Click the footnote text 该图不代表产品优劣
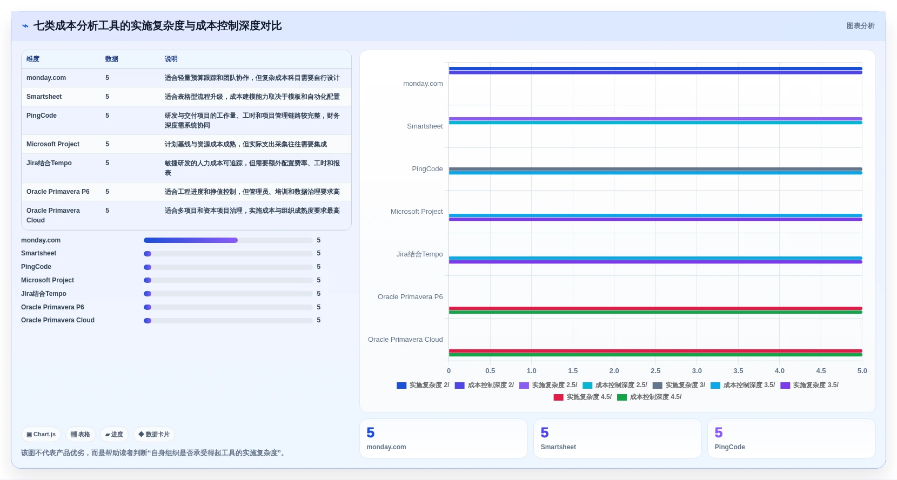This screenshot has width=897, height=480. point(153,453)
